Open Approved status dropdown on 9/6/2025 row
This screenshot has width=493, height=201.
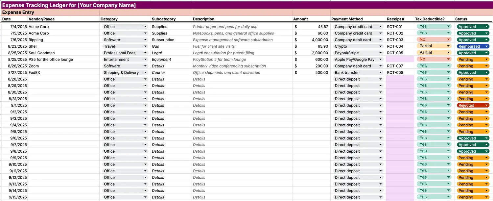click(473, 138)
